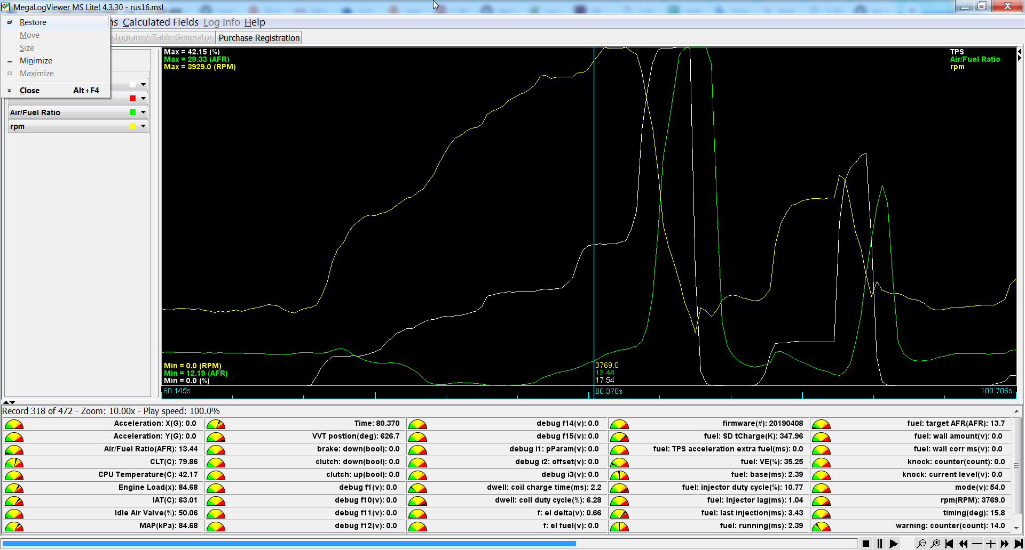Rewind playback with double-left arrows
Screen dimensions: 1025x550
pyautogui.click(x=963, y=544)
